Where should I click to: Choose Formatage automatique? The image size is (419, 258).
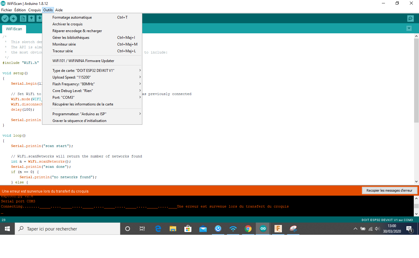(92, 17)
